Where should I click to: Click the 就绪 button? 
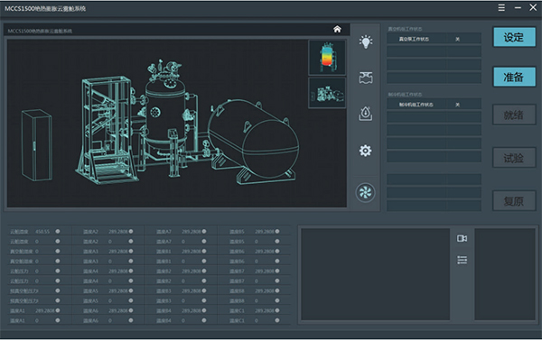(x=514, y=115)
